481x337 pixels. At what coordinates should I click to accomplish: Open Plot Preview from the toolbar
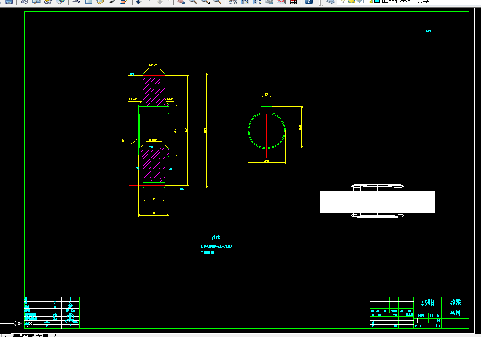click(36, 1)
